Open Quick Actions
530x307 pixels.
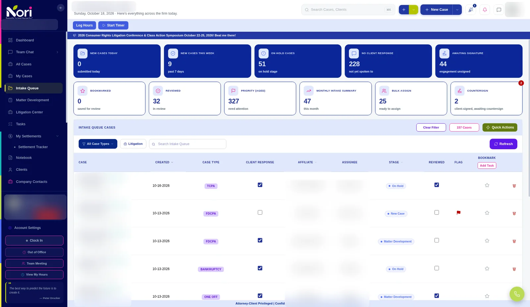(x=500, y=127)
